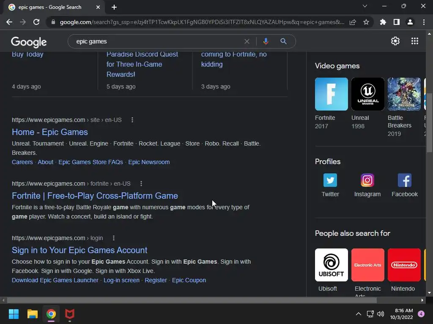Viewport: 433px width, 324px height.
Task: Select the epic games - Google Search tab
Action: pyautogui.click(x=54, y=7)
